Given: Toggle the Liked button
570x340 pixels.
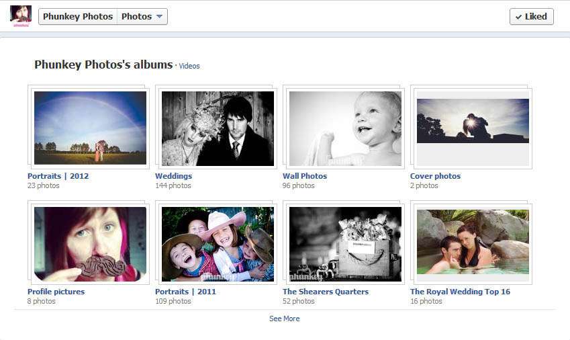Looking at the screenshot, I should [x=532, y=16].
